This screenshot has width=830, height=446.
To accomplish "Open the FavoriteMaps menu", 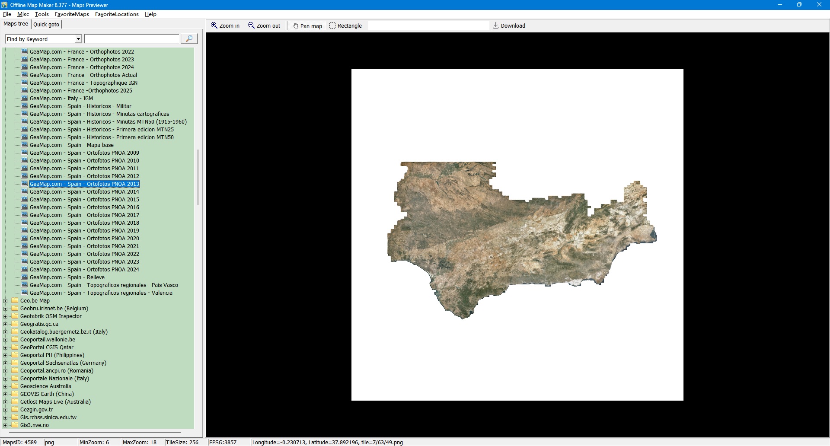I will [x=72, y=14].
